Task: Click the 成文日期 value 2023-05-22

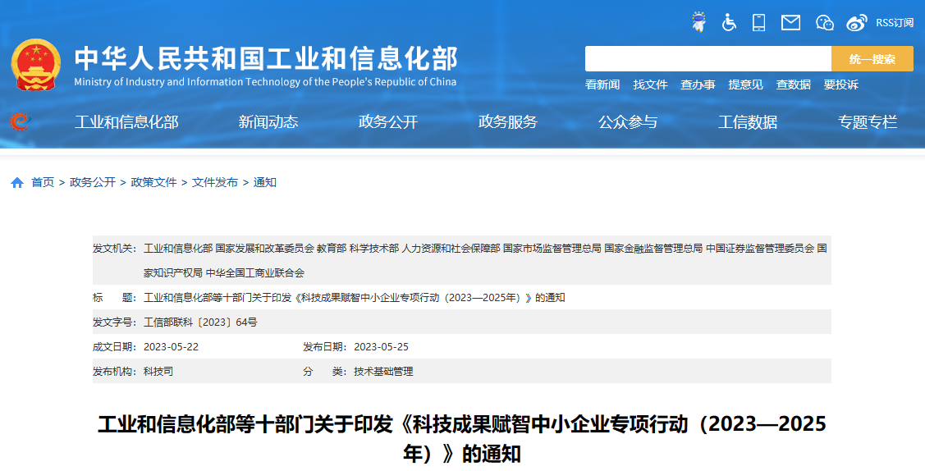Action: coord(171,347)
